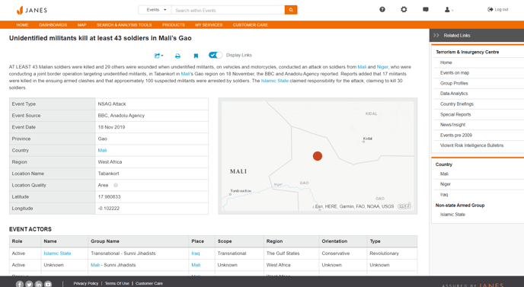Collapse the Related Links panel chevrons
524x287 pixels.
(436, 35)
